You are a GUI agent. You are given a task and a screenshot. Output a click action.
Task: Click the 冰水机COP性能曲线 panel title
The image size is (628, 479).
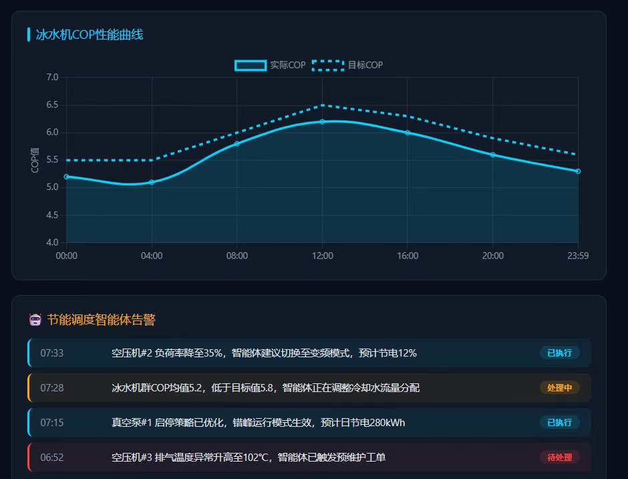point(90,35)
